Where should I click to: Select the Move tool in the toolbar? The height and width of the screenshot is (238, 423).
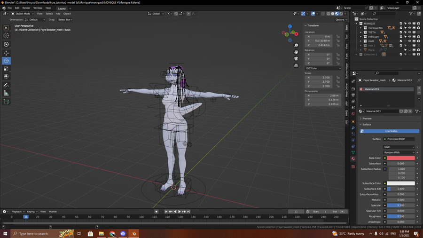6,53
